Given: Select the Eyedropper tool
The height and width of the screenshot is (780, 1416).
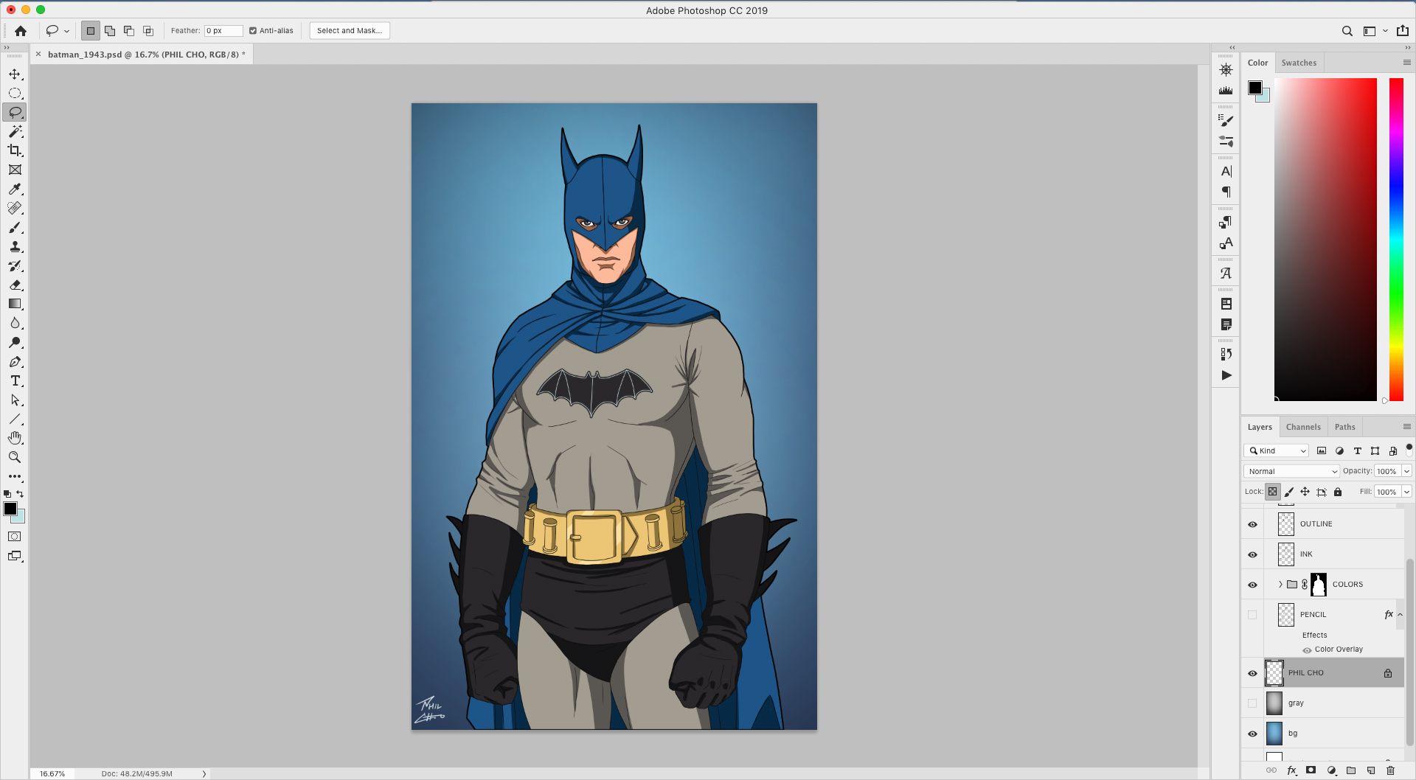Looking at the screenshot, I should click(x=15, y=189).
